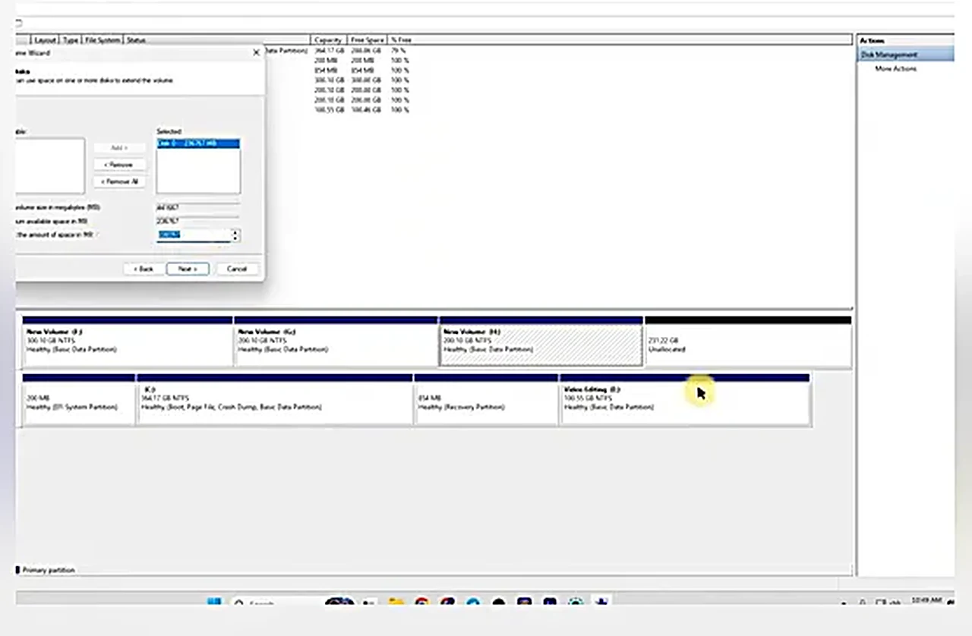The height and width of the screenshot is (636, 972).
Task: Click the 300.10 GB capacity cell
Action: (329, 80)
